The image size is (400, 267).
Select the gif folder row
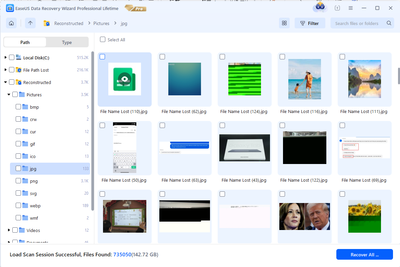[x=50, y=144]
